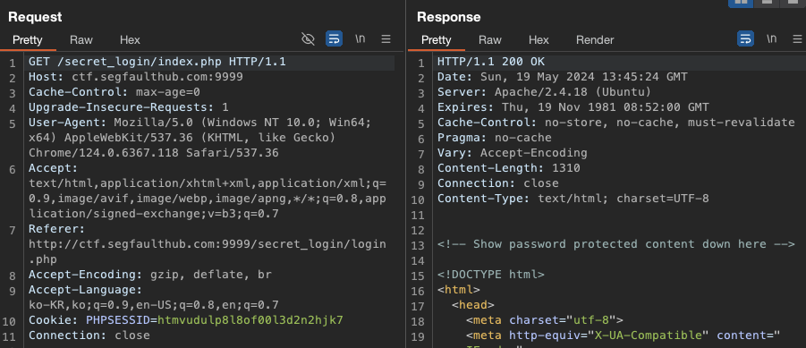Toggle word wrap icon in Request panel
Screen dimensions: 806x348
tap(335, 39)
